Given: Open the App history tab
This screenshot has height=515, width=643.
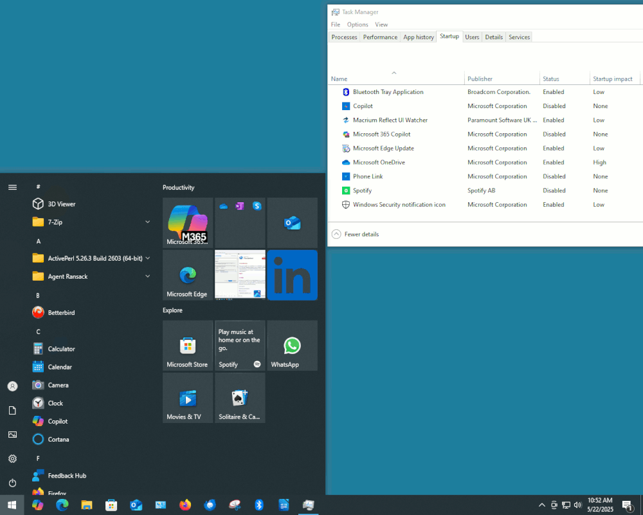Looking at the screenshot, I should coord(419,37).
